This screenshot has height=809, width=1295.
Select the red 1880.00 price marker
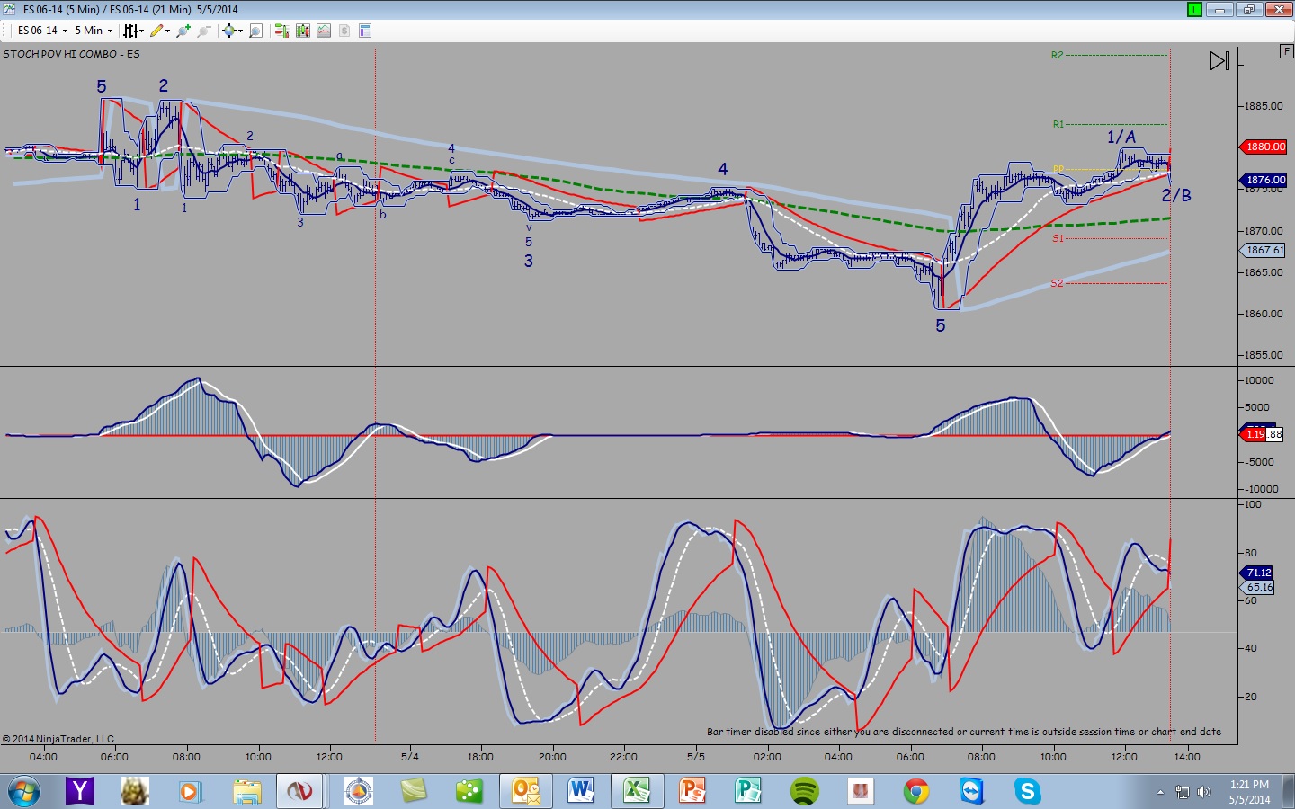(x=1264, y=147)
